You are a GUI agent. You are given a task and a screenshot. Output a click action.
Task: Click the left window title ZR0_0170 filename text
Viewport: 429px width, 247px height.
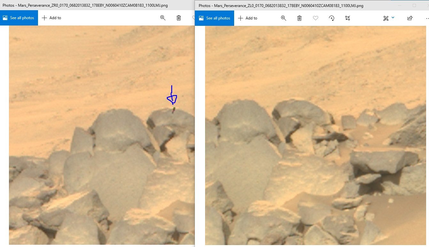click(93, 5)
